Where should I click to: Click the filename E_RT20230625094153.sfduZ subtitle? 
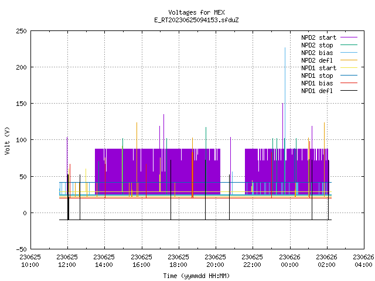pos(197,20)
